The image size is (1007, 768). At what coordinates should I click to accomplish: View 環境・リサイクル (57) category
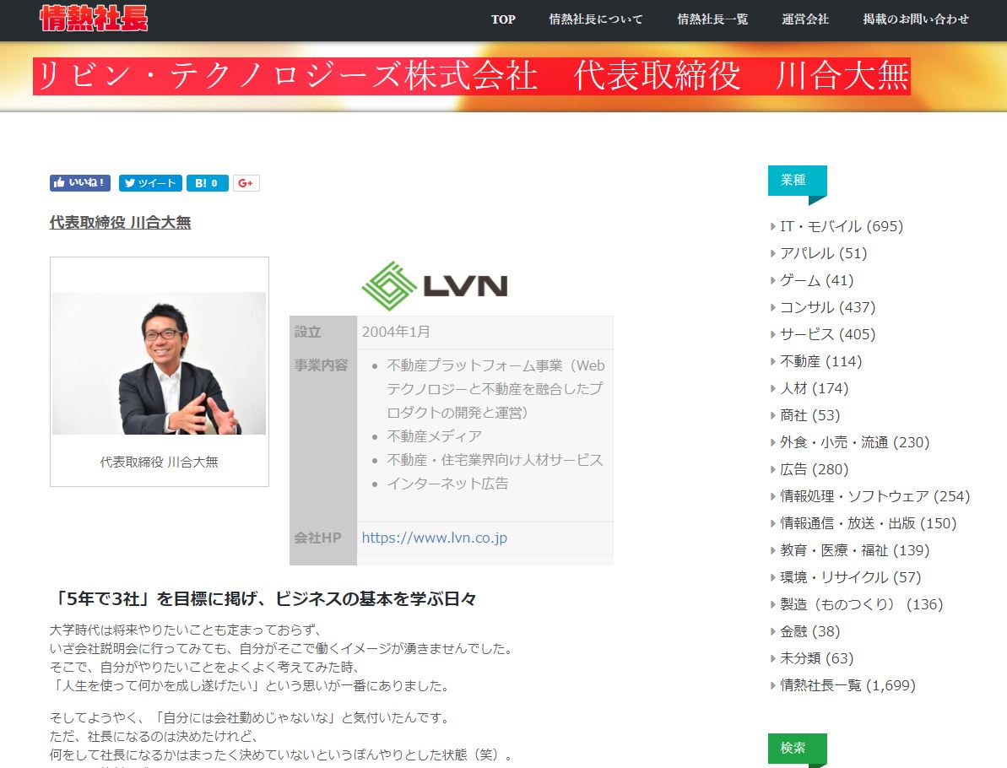850,576
